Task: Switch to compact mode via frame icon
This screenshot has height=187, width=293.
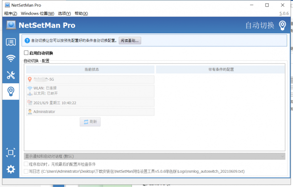Action: (x=11, y=153)
